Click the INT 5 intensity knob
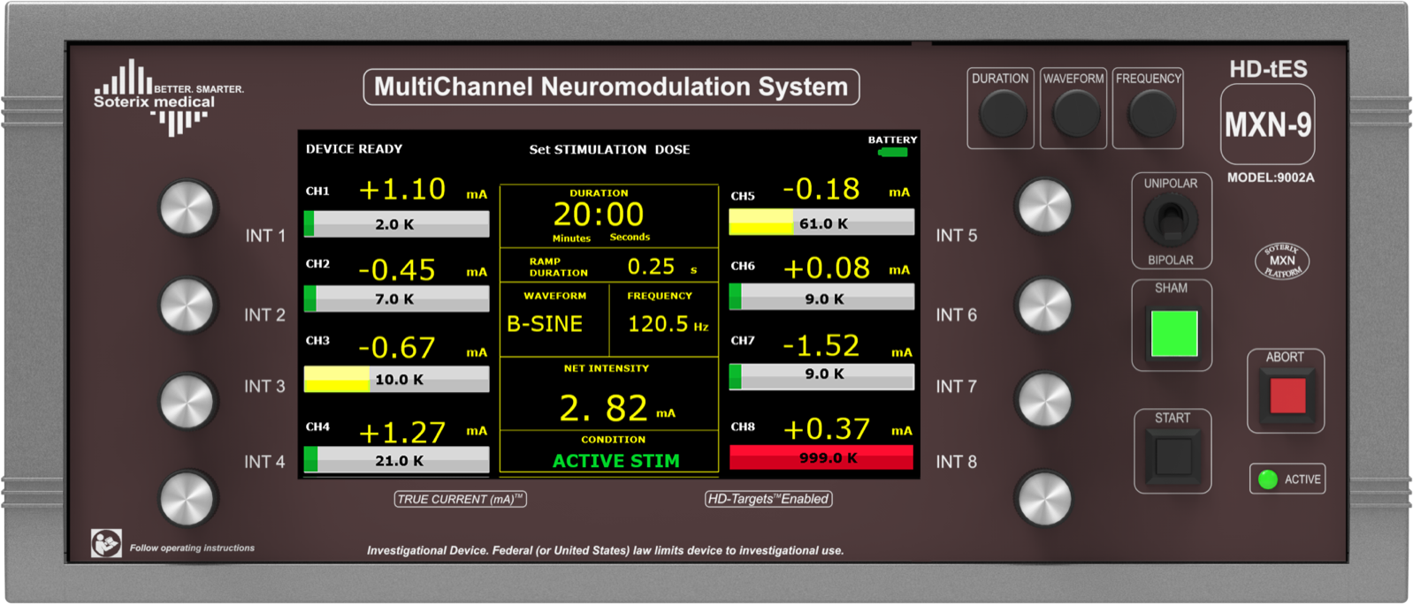 click(x=1045, y=207)
